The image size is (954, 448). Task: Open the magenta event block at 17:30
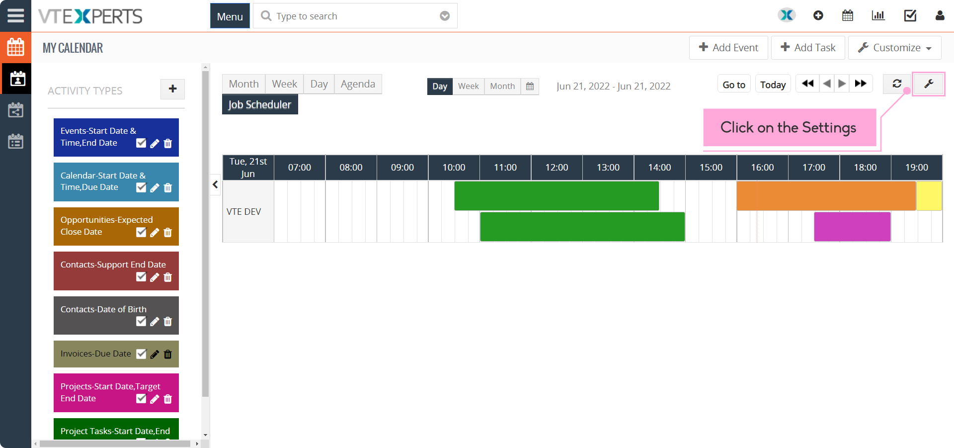click(852, 227)
